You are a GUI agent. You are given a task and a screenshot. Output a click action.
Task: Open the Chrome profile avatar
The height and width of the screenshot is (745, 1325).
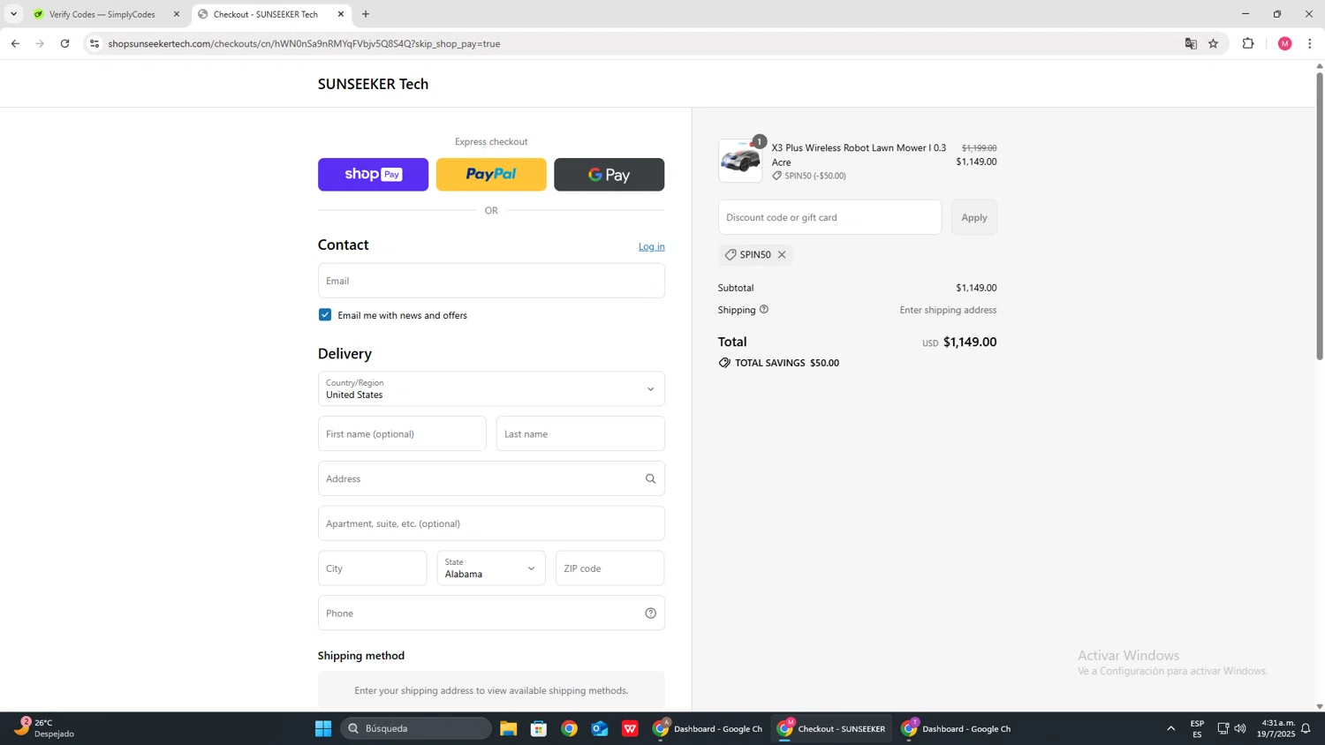pos(1285,43)
